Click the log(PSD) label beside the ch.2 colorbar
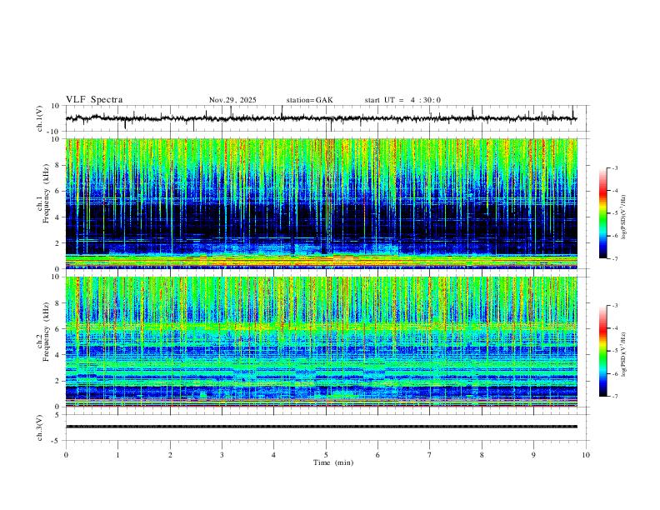 pos(624,355)
